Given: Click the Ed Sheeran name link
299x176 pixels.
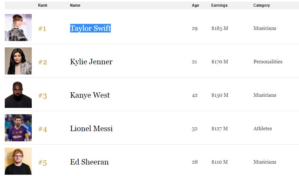Looking at the screenshot, I should click(89, 162).
